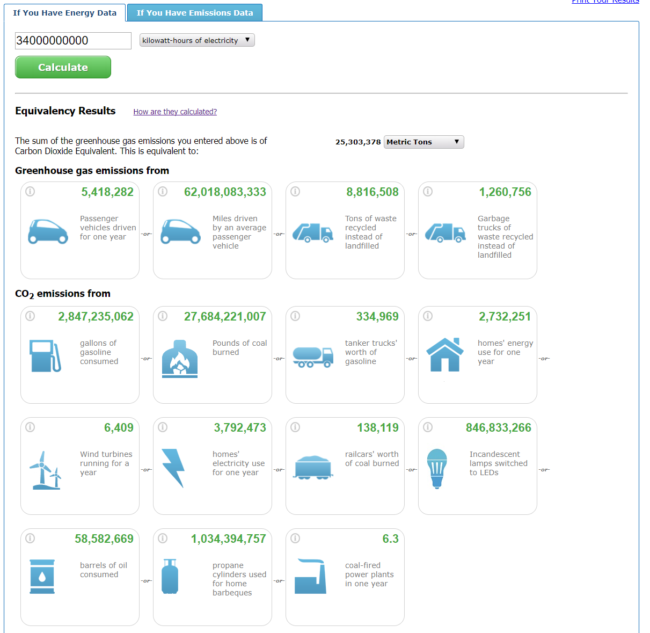Click the coal railcar icon

pos(313,467)
